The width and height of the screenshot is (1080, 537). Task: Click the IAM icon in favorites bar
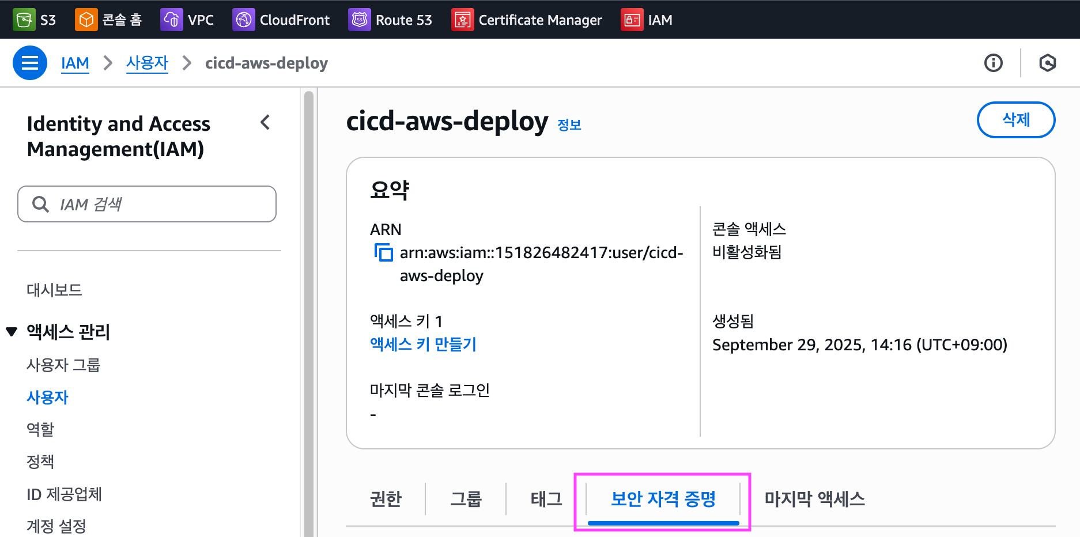click(632, 20)
